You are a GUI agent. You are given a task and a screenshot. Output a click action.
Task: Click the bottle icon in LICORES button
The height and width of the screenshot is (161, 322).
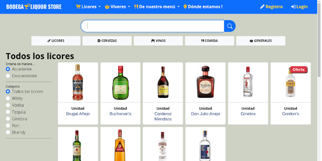click(x=49, y=41)
